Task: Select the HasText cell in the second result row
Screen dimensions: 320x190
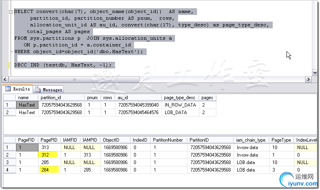Action: tap(27, 113)
